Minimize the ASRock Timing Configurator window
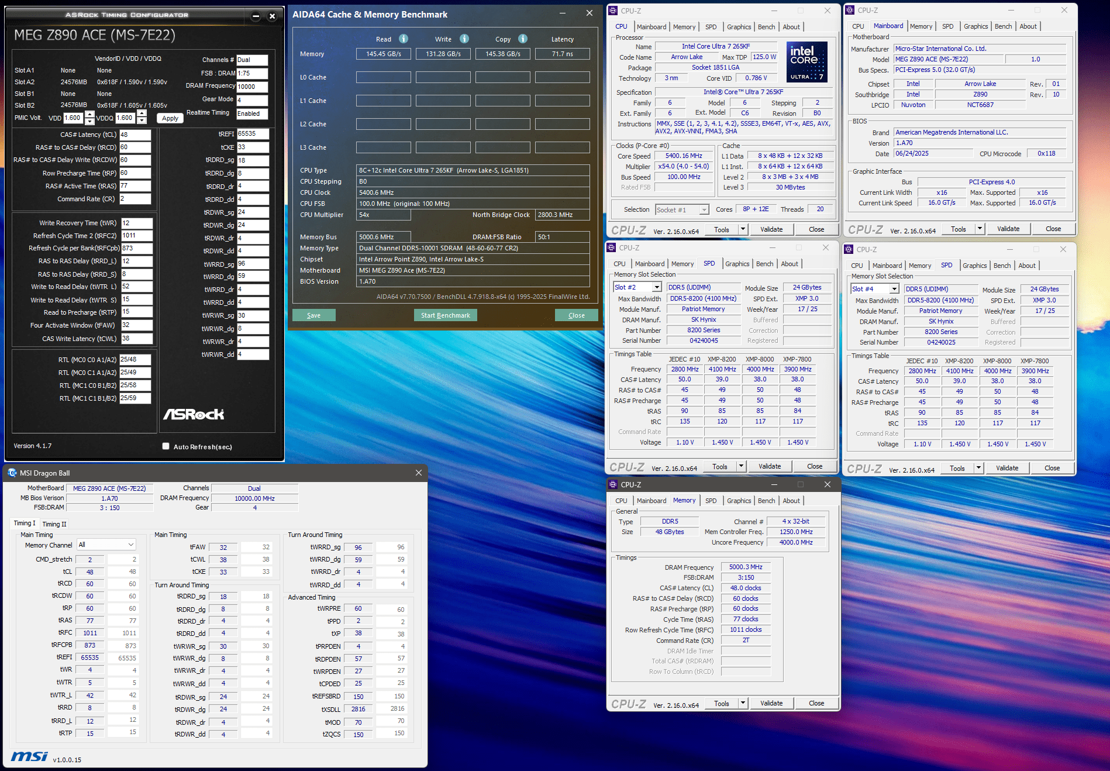 [x=256, y=16]
